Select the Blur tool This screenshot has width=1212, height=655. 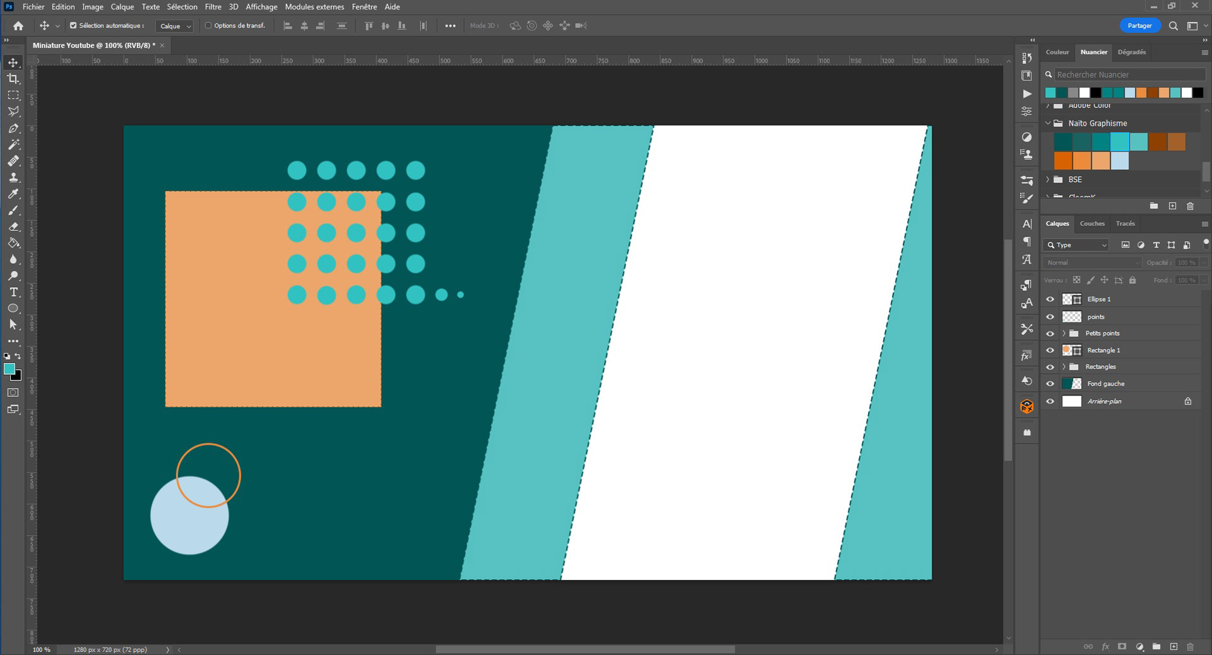click(13, 259)
